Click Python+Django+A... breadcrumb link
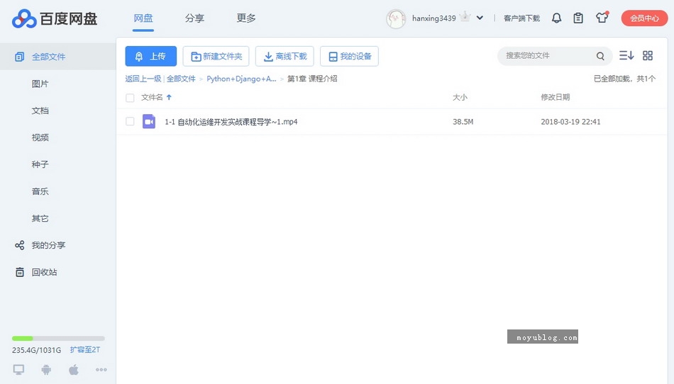Screen dimensions: 674x384 click(241, 79)
